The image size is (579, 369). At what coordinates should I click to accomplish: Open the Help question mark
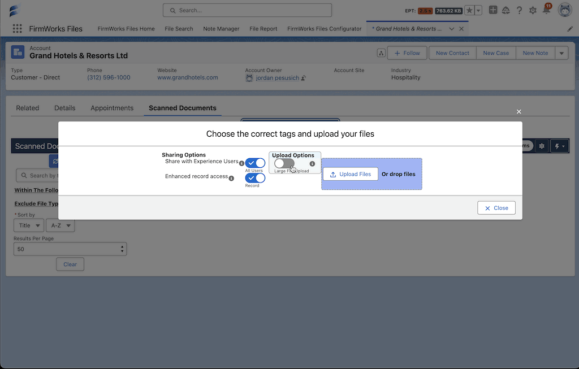pyautogui.click(x=519, y=10)
